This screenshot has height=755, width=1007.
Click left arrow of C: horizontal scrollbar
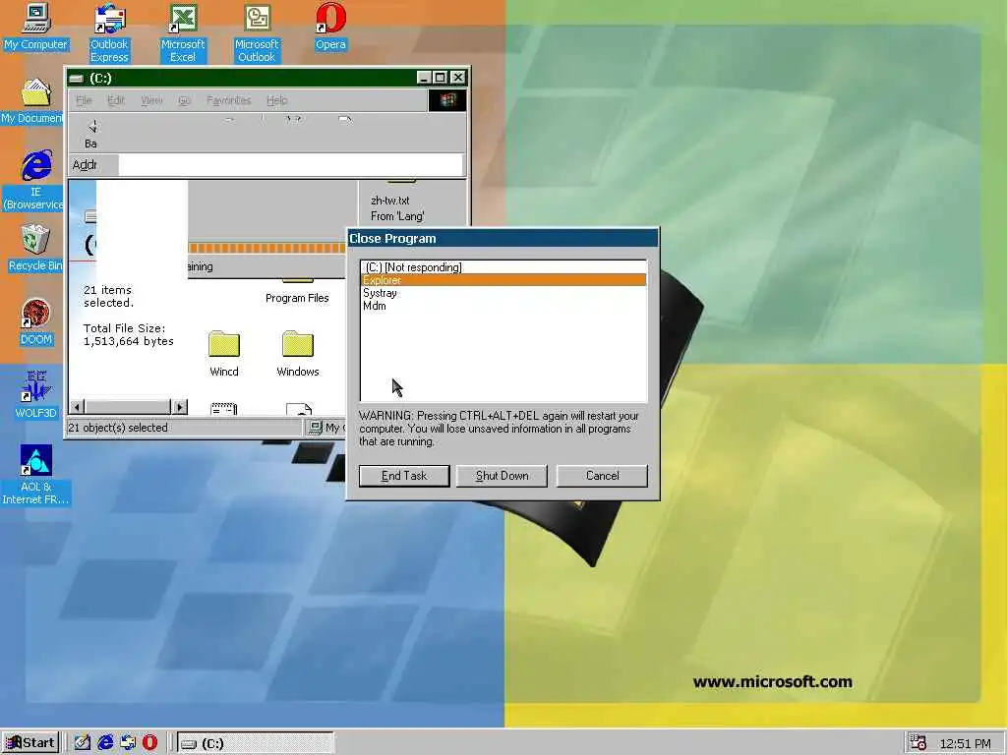[77, 406]
